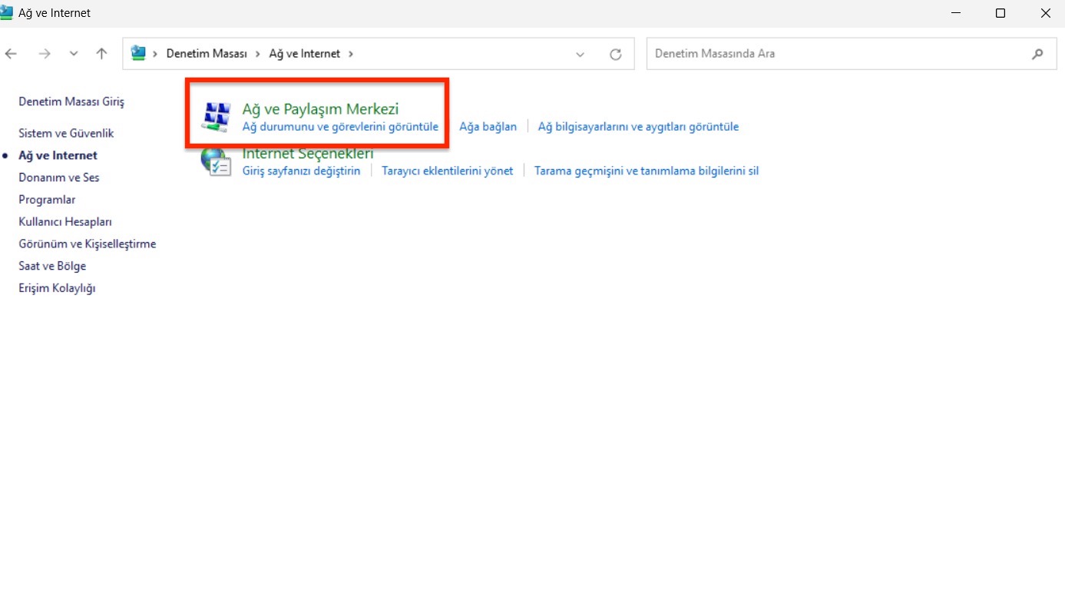Screen dimensions: 1065x594
Task: Expand chevron after Ağ ve Internet breadcrumb
Action: tap(351, 54)
